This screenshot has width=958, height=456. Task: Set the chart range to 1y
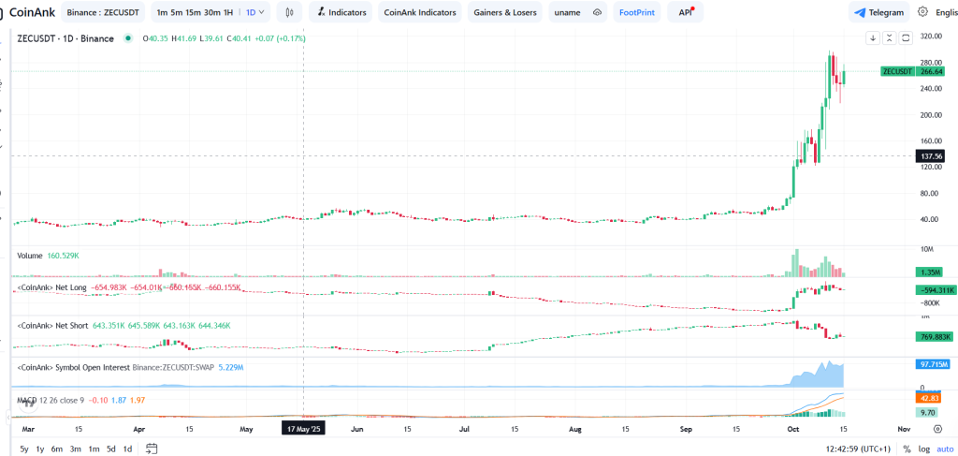point(40,449)
